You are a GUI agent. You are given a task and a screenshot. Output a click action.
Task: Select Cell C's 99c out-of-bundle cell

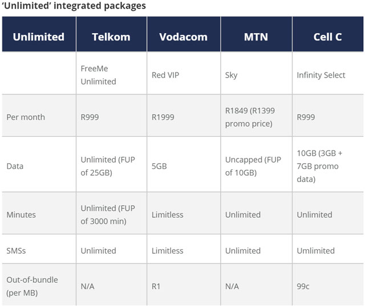303,287
